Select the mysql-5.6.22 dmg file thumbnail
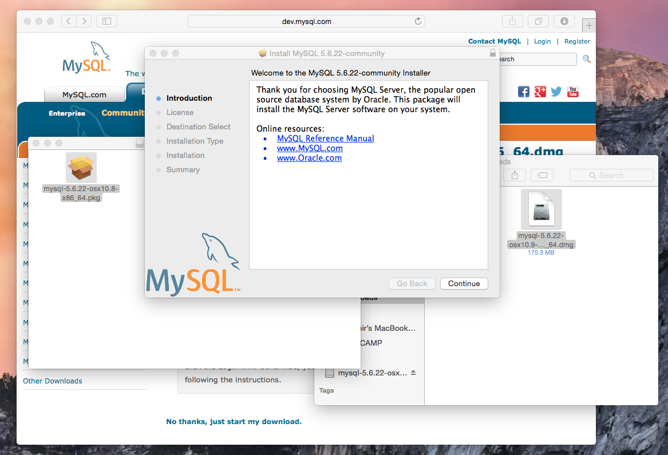The height and width of the screenshot is (455, 668). click(541, 208)
